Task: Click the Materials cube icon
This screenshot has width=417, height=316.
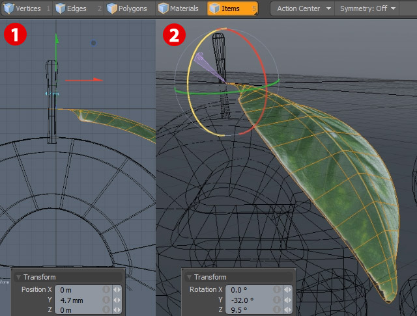Action: pos(163,8)
